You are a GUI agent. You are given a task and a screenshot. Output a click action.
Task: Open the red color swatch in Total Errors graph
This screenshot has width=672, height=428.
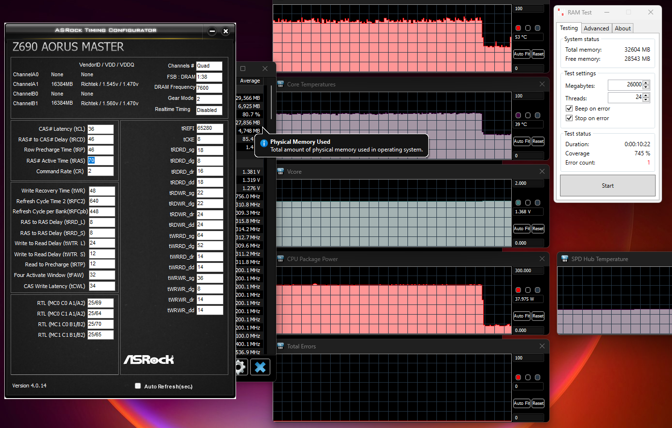[x=518, y=378]
